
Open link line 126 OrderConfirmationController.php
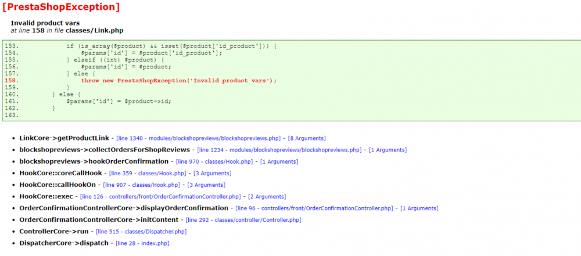pyautogui.click(x=160, y=197)
